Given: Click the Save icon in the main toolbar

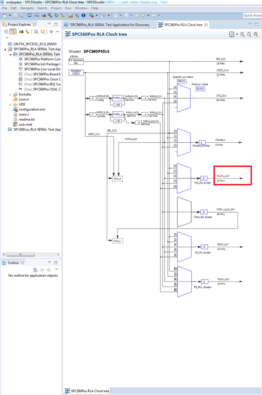Looking at the screenshot, I should click(15, 15).
